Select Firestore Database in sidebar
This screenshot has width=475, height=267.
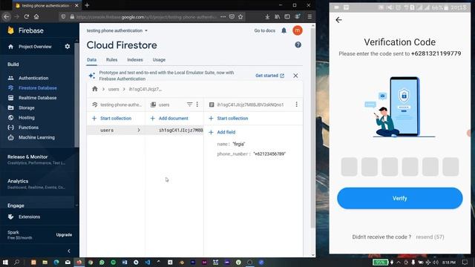coord(38,88)
